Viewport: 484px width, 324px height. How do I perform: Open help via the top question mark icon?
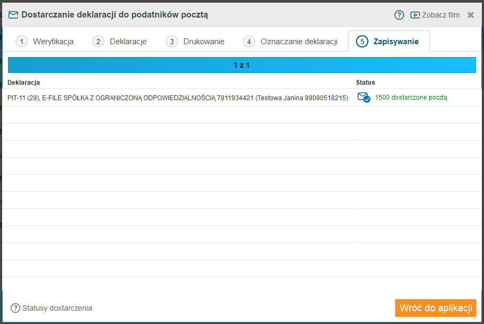coord(399,15)
